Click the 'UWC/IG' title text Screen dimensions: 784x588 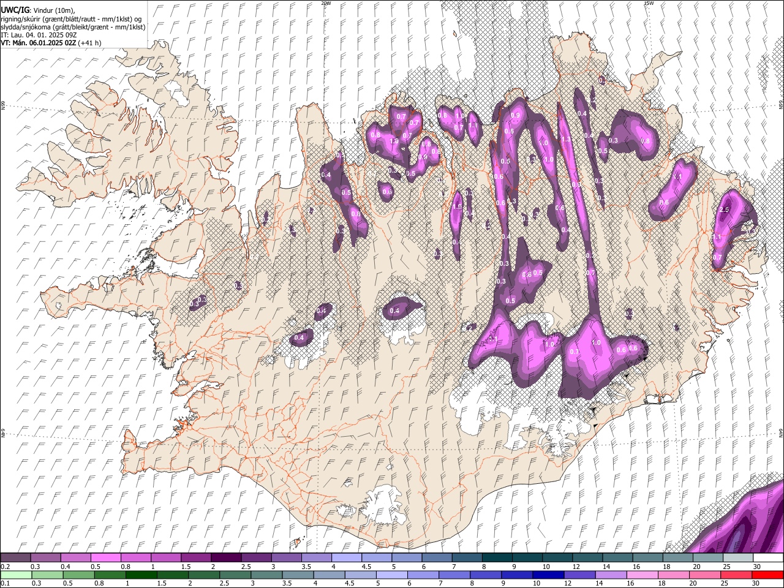click(15, 10)
